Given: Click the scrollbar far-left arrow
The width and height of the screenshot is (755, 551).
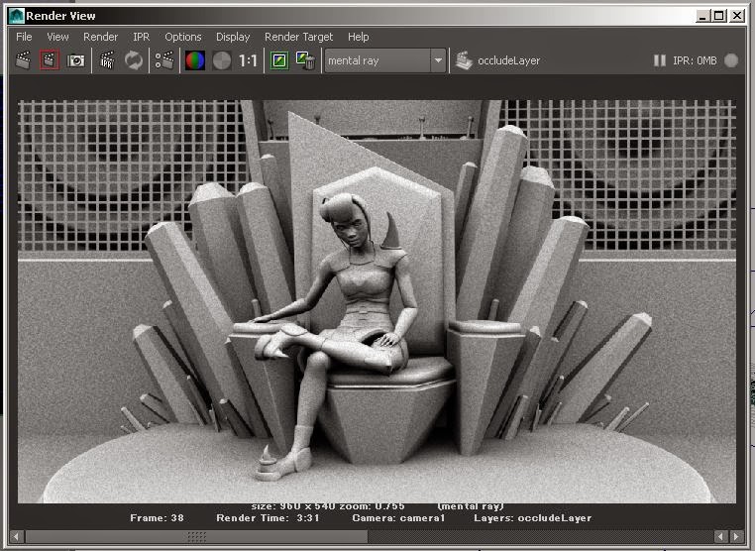Looking at the screenshot, I should (x=17, y=536).
